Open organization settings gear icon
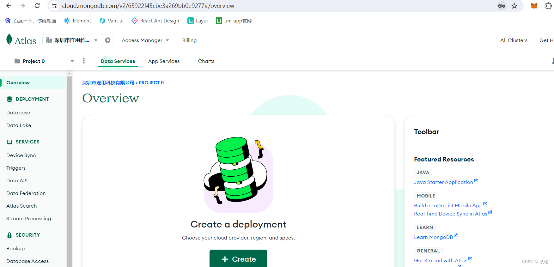The width and height of the screenshot is (554, 267). pos(108,40)
